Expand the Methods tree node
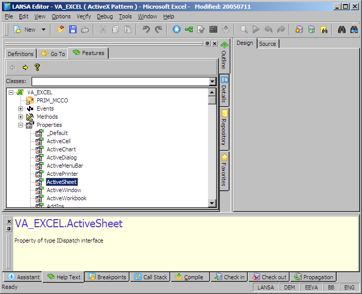Screen dimensions: 362x294 (x=21, y=117)
